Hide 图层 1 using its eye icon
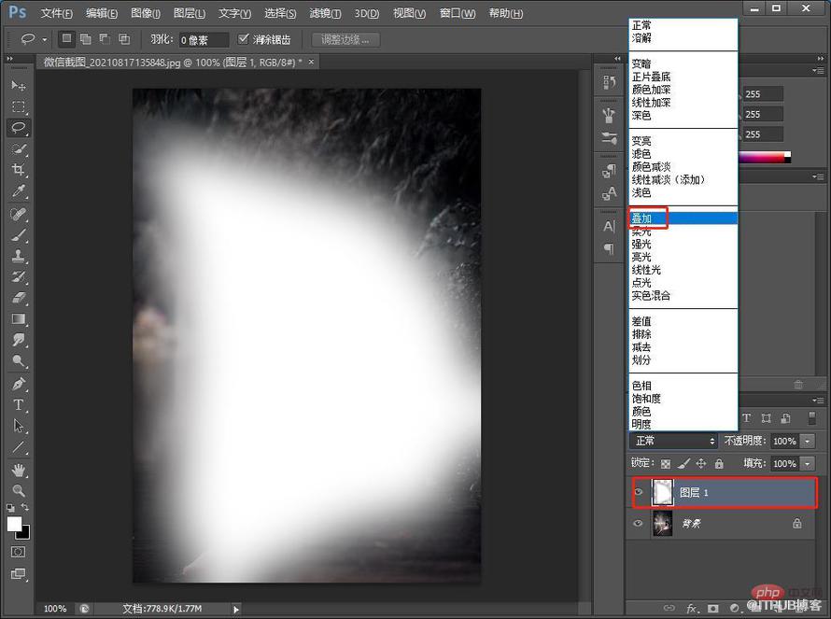 (x=638, y=492)
